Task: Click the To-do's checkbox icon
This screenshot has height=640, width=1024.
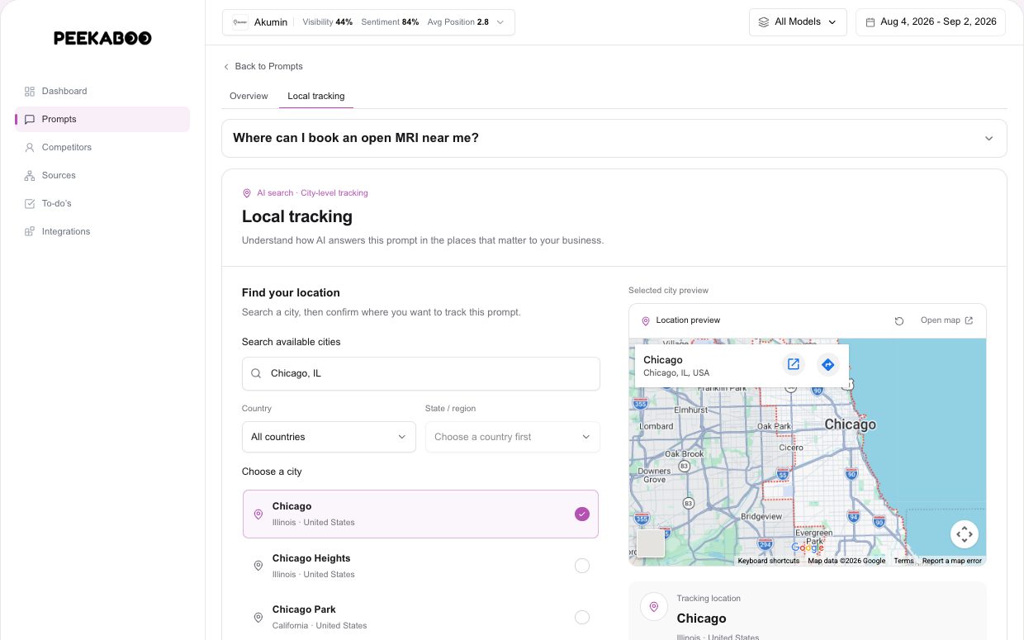Action: click(x=30, y=203)
